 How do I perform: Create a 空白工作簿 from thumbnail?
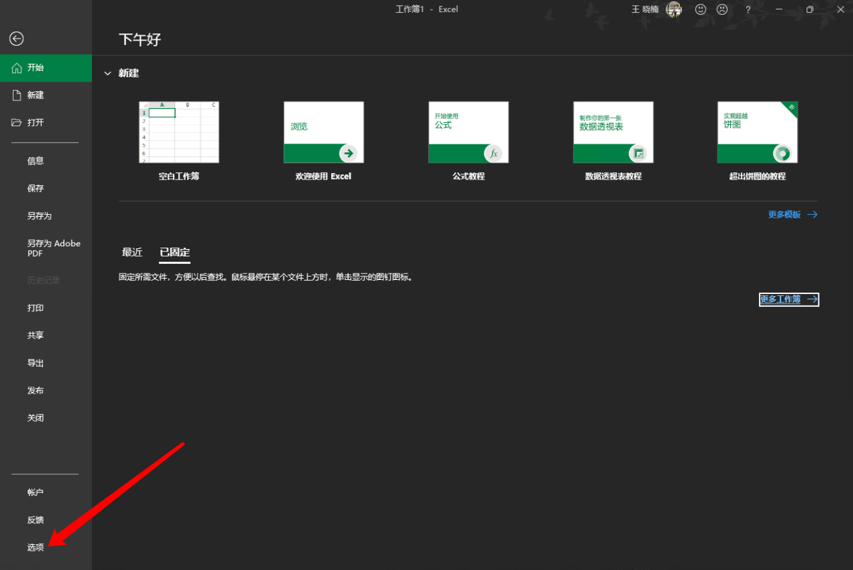(x=179, y=133)
